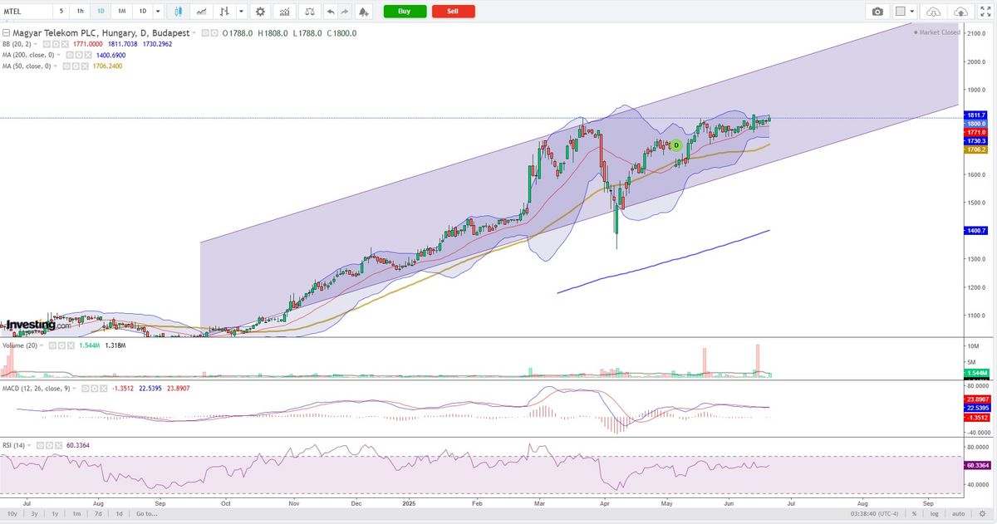Open the indicators icon in toolbar
The width and height of the screenshot is (997, 524).
[x=285, y=12]
